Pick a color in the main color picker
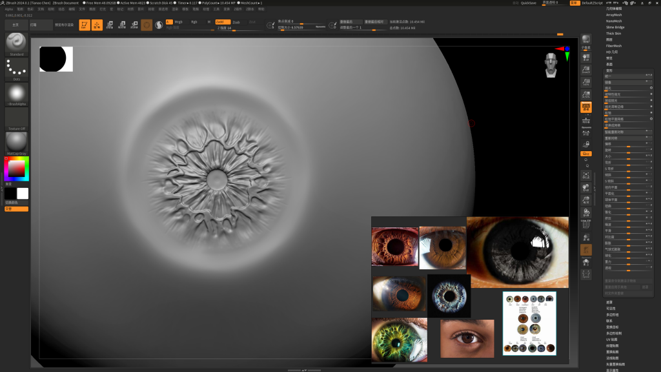 pyautogui.click(x=16, y=169)
